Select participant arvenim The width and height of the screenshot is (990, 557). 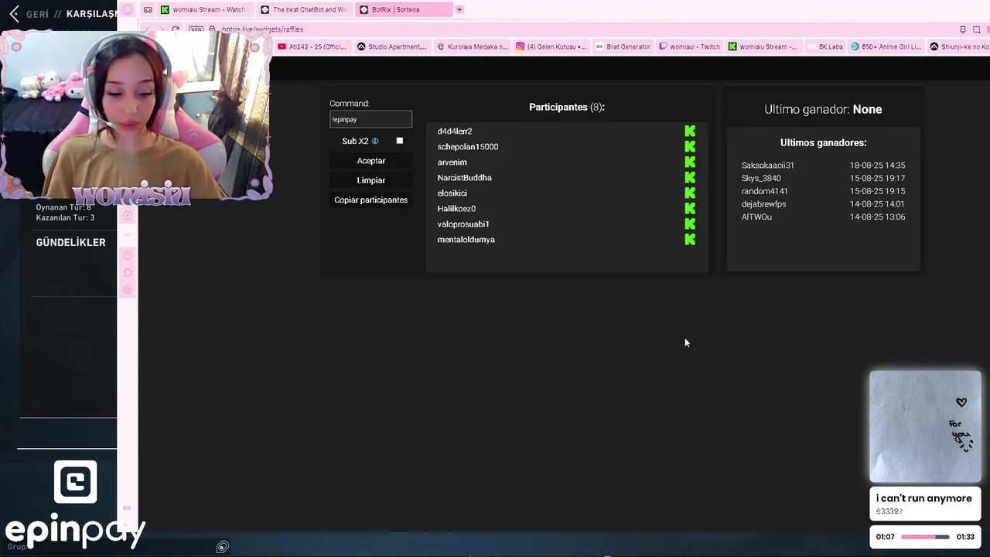coord(452,162)
